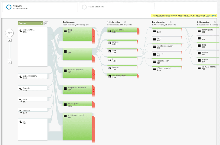This screenshot has height=145, width=220.
Task: Remove the 2nd Interaction column with X icon
Action: (170, 22)
